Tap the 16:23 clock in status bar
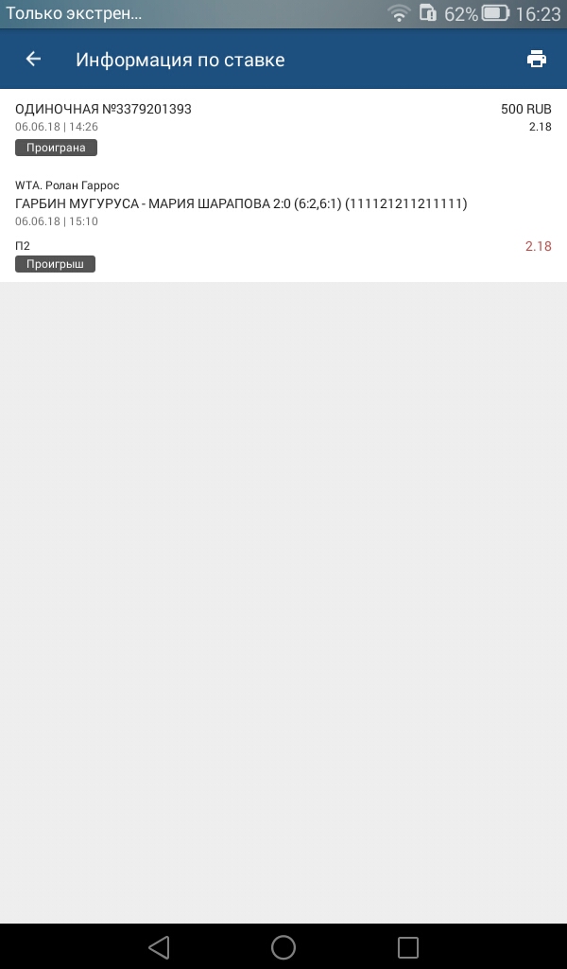Image resolution: width=567 pixels, height=969 pixels. pyautogui.click(x=538, y=13)
